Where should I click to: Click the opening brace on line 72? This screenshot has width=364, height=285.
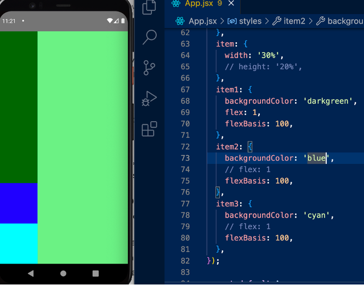[250, 147]
